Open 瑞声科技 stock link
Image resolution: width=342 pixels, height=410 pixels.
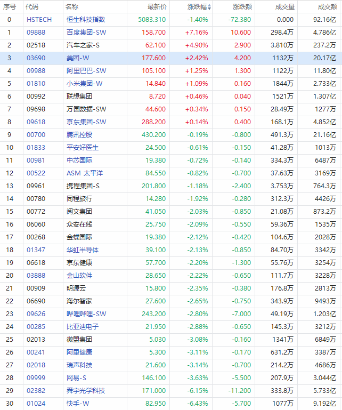[79, 366]
